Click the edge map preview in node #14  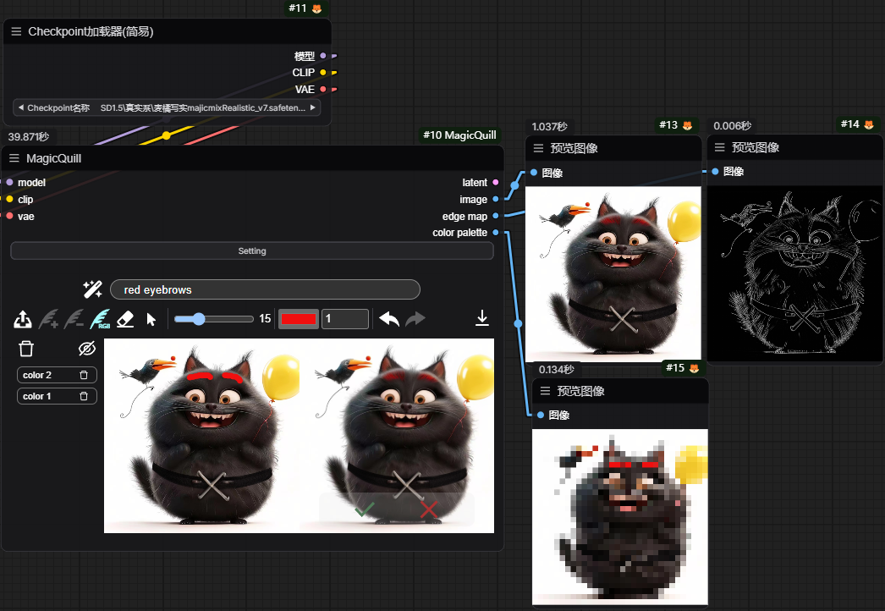click(794, 273)
